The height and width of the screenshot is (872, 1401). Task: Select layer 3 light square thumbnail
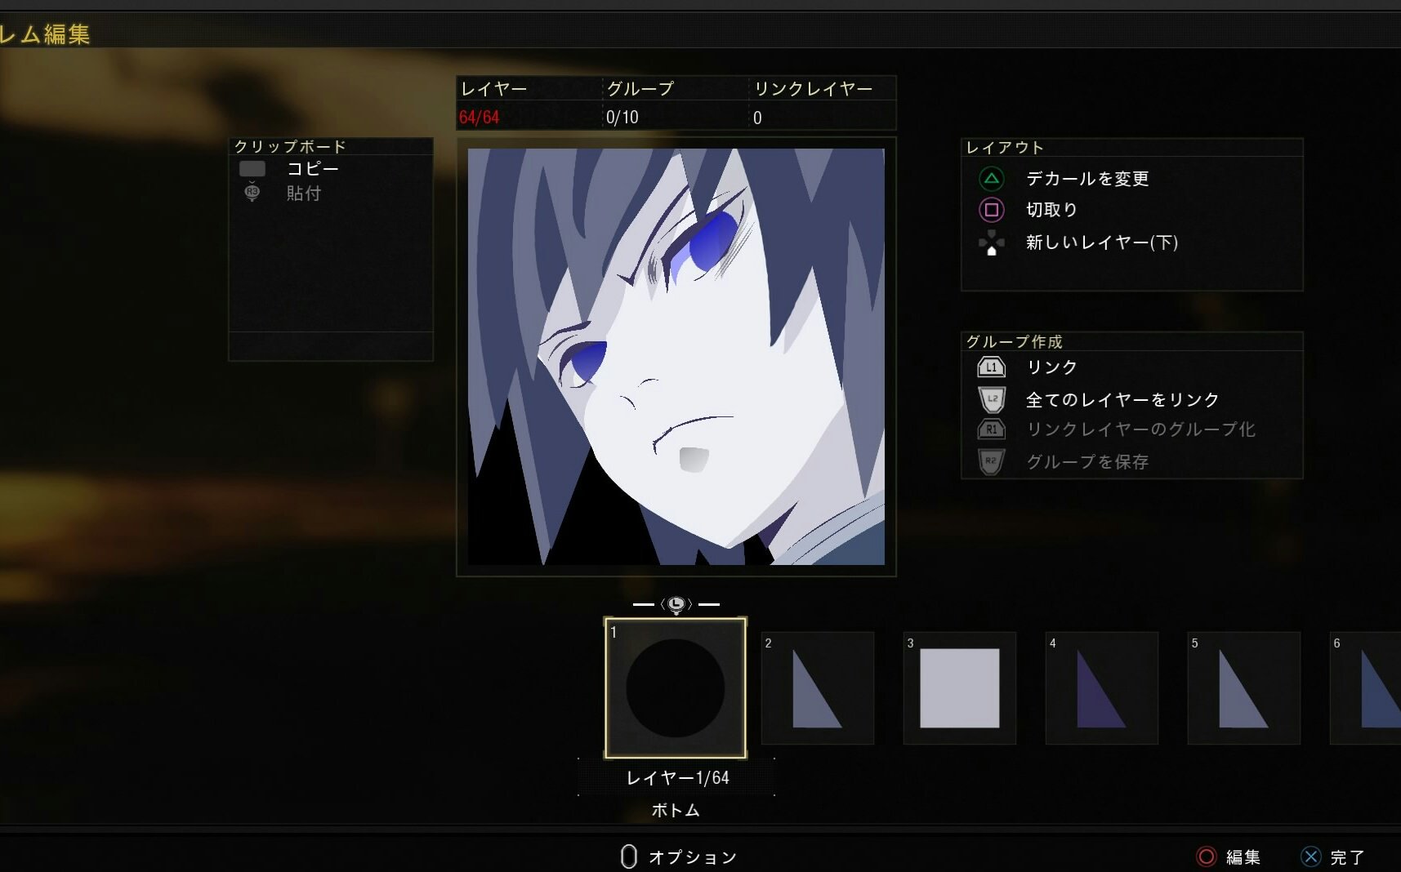(x=960, y=688)
